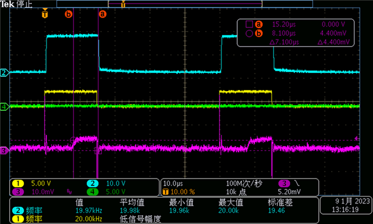The height and width of the screenshot is (224, 373).
Task: Click record length 10k points text
Action: (x=236, y=192)
